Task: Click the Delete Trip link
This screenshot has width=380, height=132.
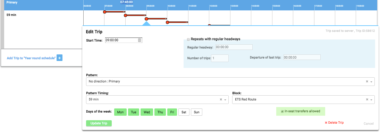Action: pyautogui.click(x=334, y=123)
